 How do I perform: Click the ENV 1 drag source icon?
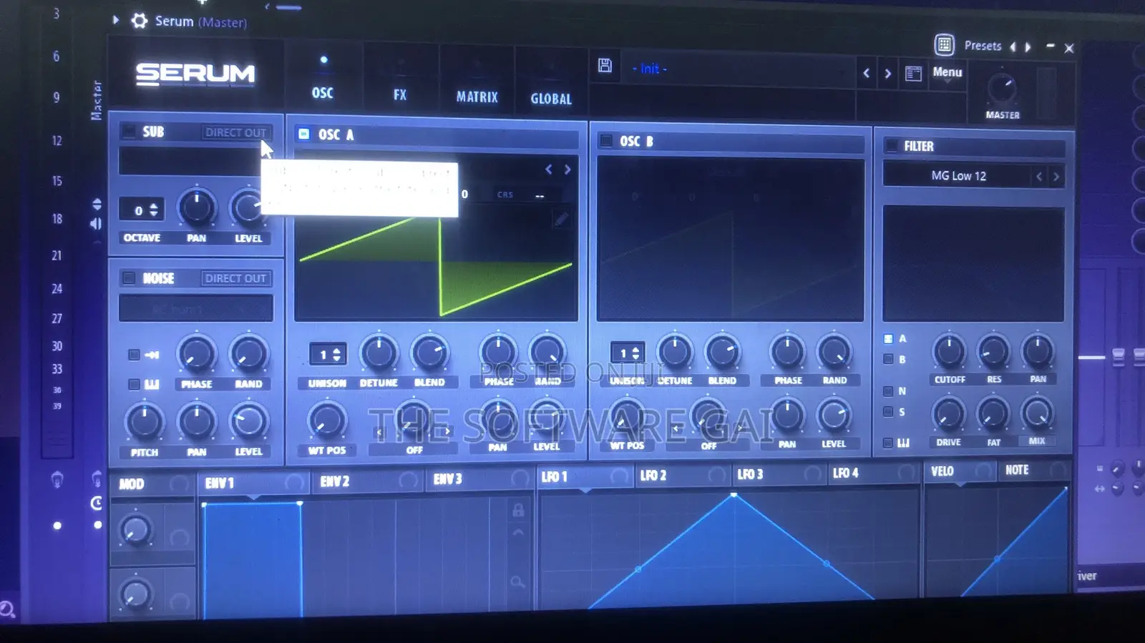(293, 483)
